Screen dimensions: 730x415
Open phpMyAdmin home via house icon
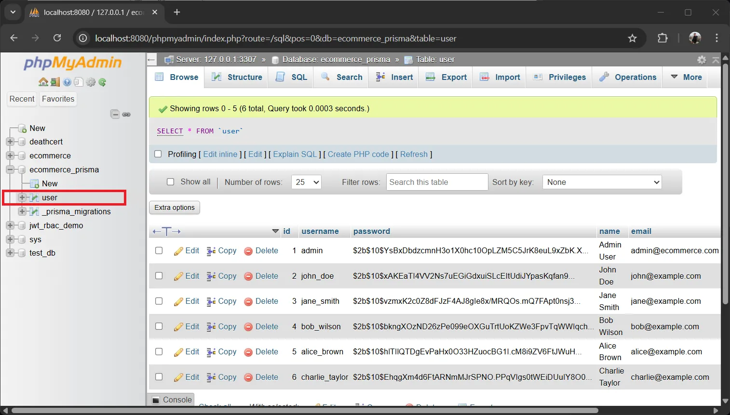pos(43,82)
